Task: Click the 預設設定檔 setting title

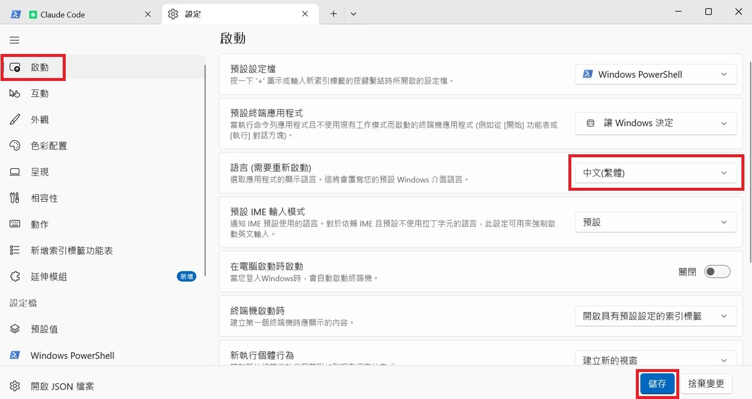Action: (253, 69)
